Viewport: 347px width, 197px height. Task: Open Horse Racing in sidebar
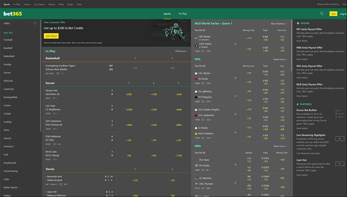tap(11, 171)
